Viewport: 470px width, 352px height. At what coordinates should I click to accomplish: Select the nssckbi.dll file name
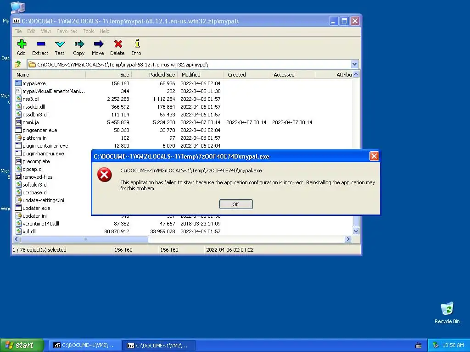(x=34, y=106)
